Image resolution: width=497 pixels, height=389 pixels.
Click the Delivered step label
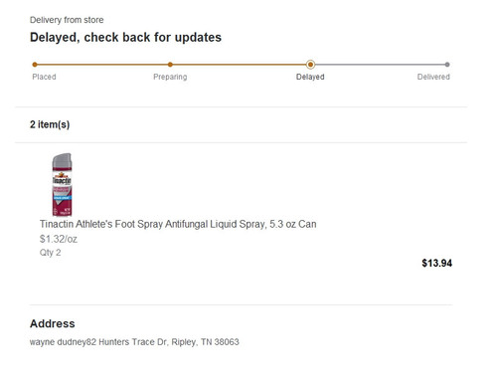tap(433, 77)
